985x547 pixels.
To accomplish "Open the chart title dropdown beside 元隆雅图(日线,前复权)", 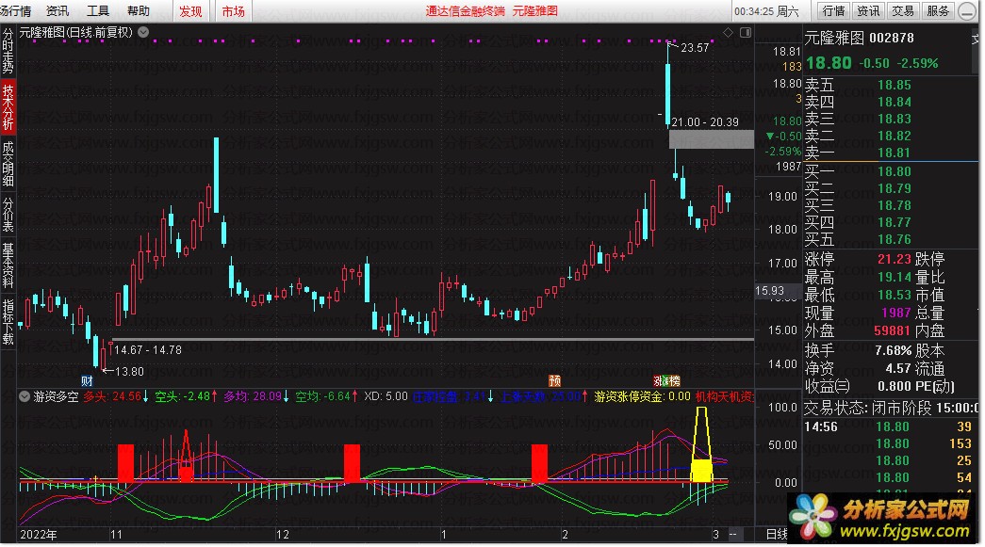I will (x=143, y=32).
